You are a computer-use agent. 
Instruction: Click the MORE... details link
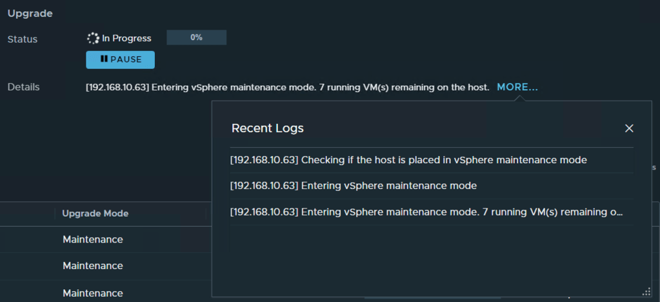(517, 87)
